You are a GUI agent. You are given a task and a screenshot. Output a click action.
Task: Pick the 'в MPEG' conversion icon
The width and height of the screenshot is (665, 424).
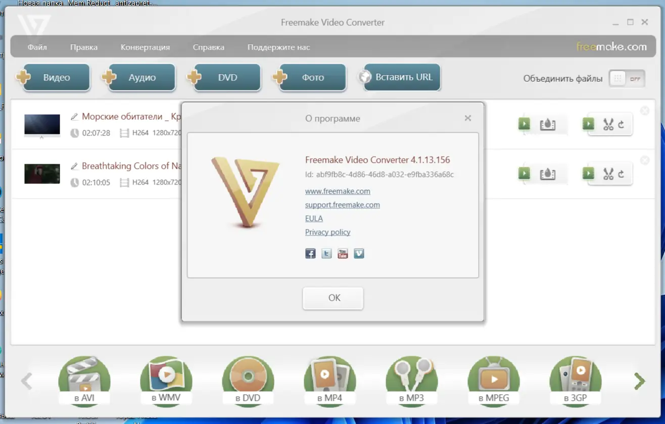(x=494, y=381)
